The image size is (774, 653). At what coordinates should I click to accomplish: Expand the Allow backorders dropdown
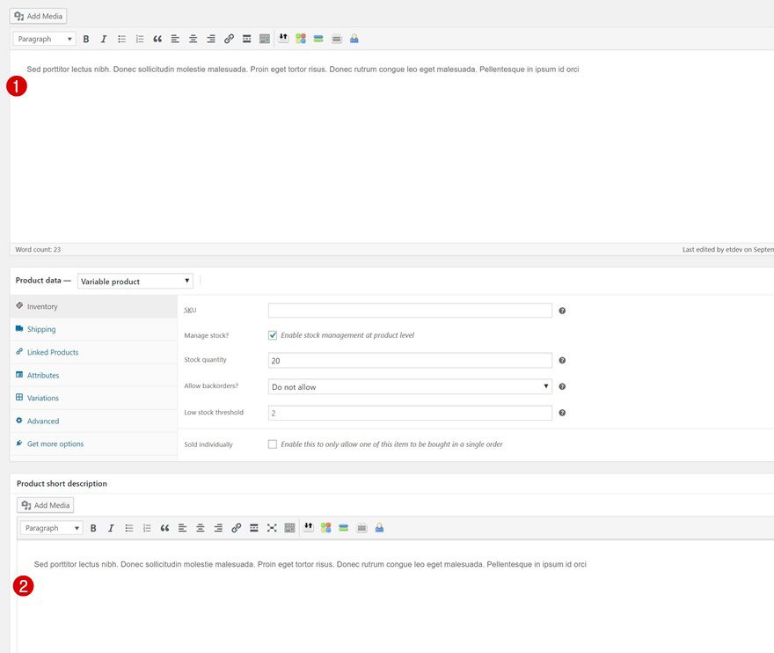point(410,386)
